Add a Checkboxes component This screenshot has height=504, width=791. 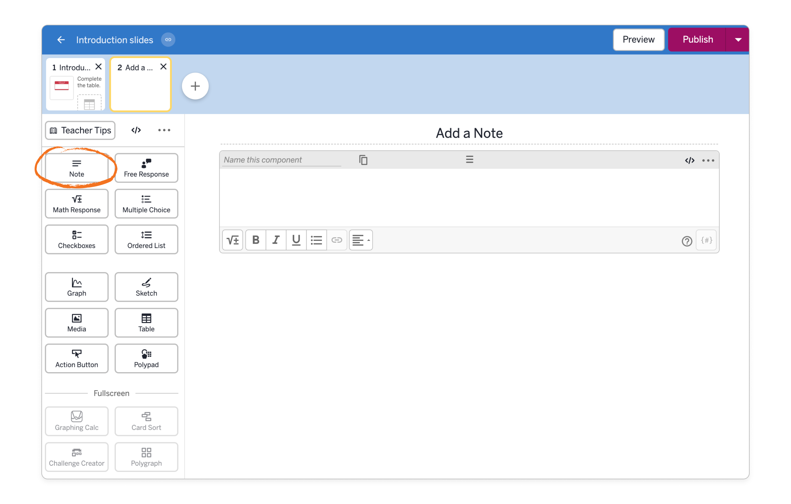[77, 240]
